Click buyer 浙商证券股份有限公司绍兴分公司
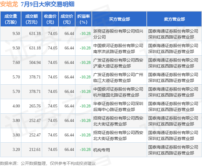This screenshot has width=202, height=166. (x=118, y=34)
